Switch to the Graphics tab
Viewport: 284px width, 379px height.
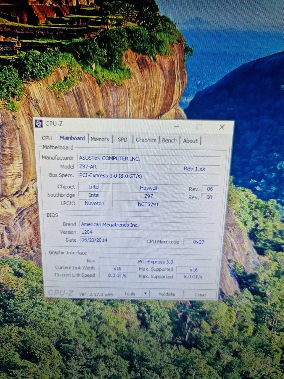coord(146,140)
